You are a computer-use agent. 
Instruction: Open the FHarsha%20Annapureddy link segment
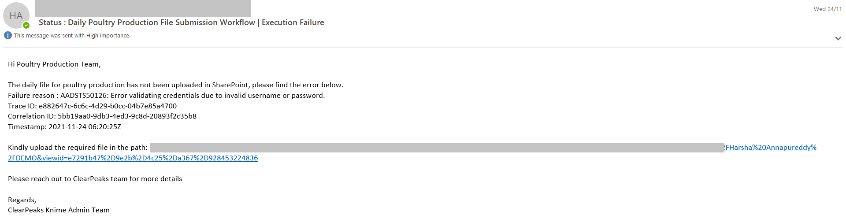point(771,148)
